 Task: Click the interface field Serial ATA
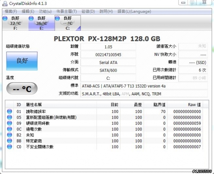coord(108,62)
